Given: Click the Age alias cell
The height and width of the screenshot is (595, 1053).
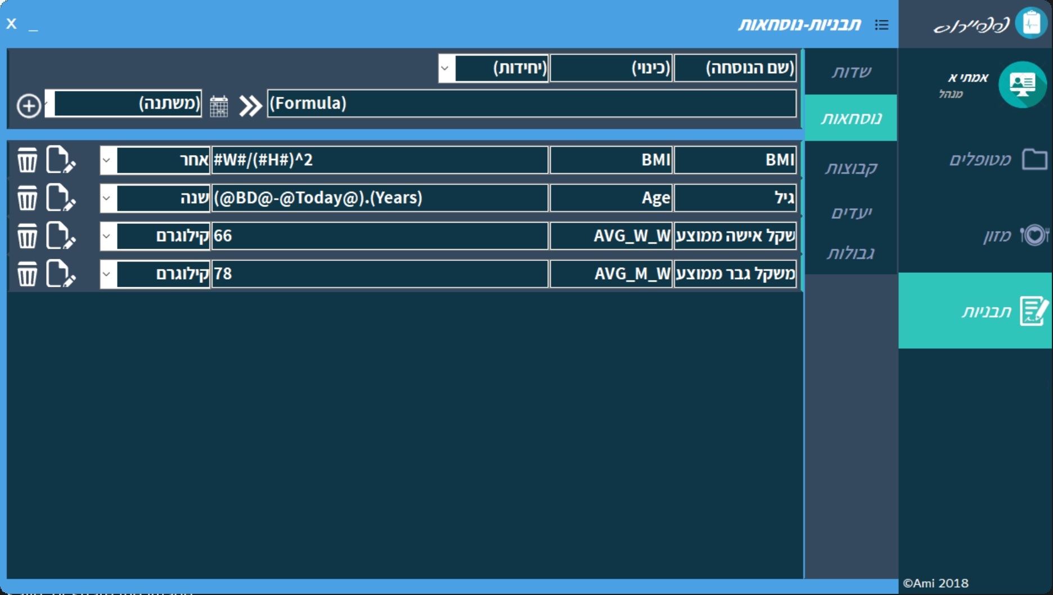Looking at the screenshot, I should pos(611,198).
